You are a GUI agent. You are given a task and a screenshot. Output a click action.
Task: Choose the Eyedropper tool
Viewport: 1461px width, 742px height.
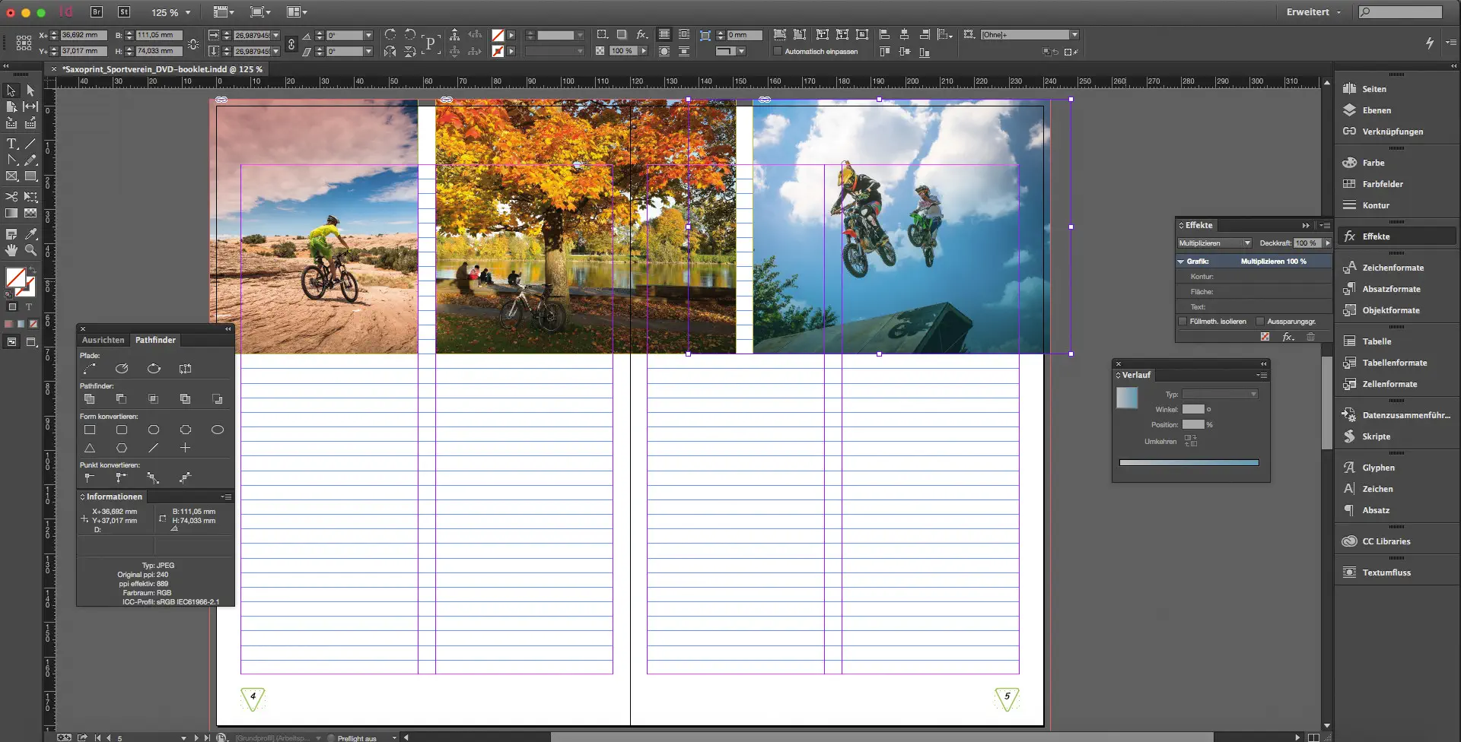[30, 233]
